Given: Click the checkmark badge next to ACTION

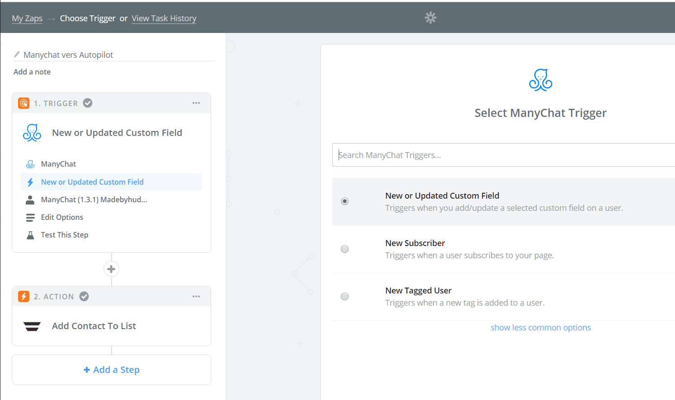Looking at the screenshot, I should tap(84, 296).
